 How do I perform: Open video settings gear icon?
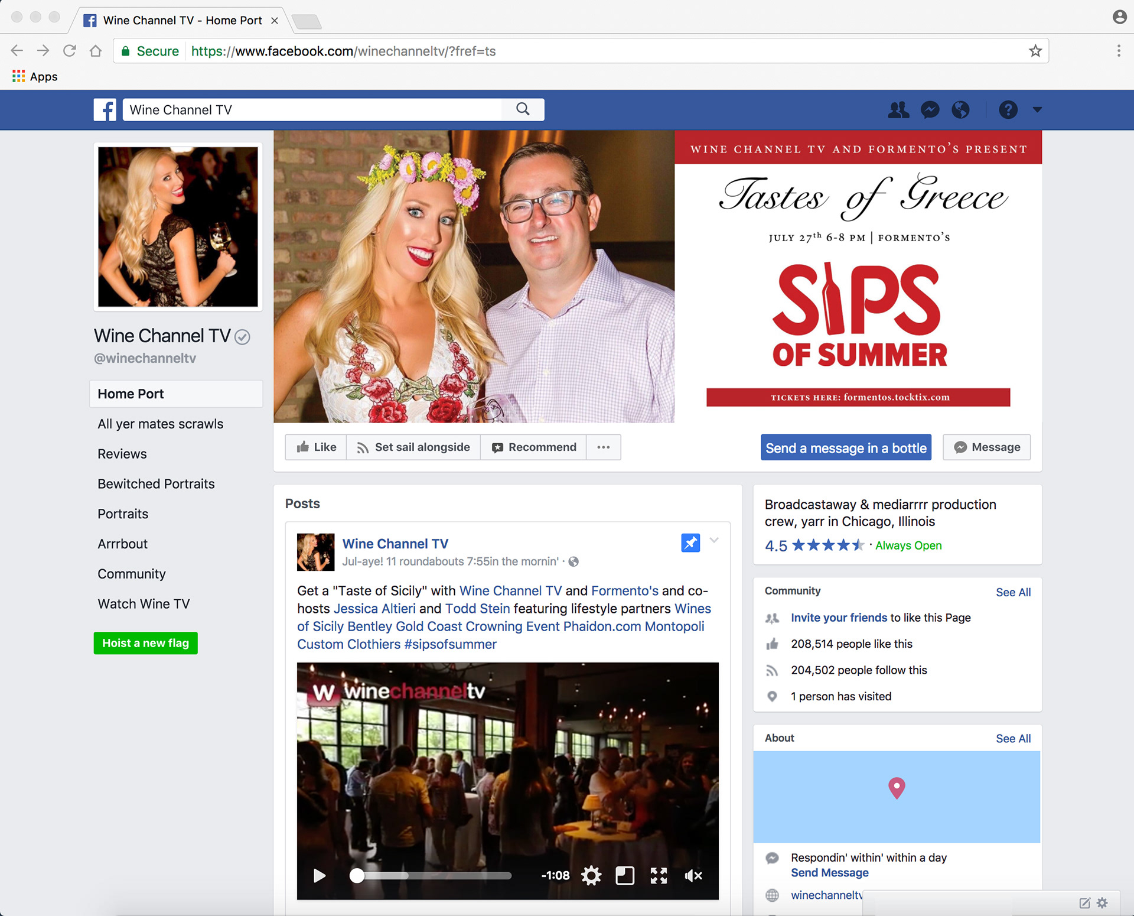pos(591,875)
